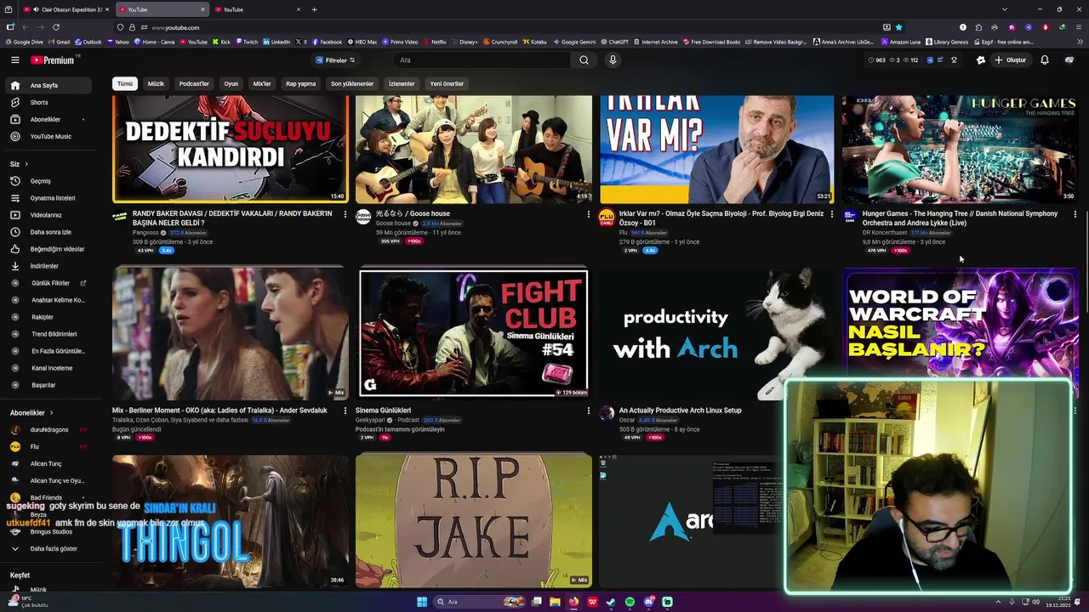
Task: Open An Actually Productive Arch Linux Setup title
Action: pos(680,411)
